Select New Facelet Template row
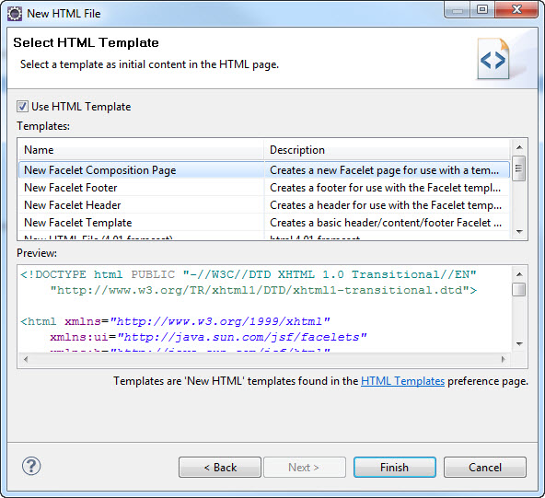Viewport: 545px width, 498px height. [x=264, y=223]
